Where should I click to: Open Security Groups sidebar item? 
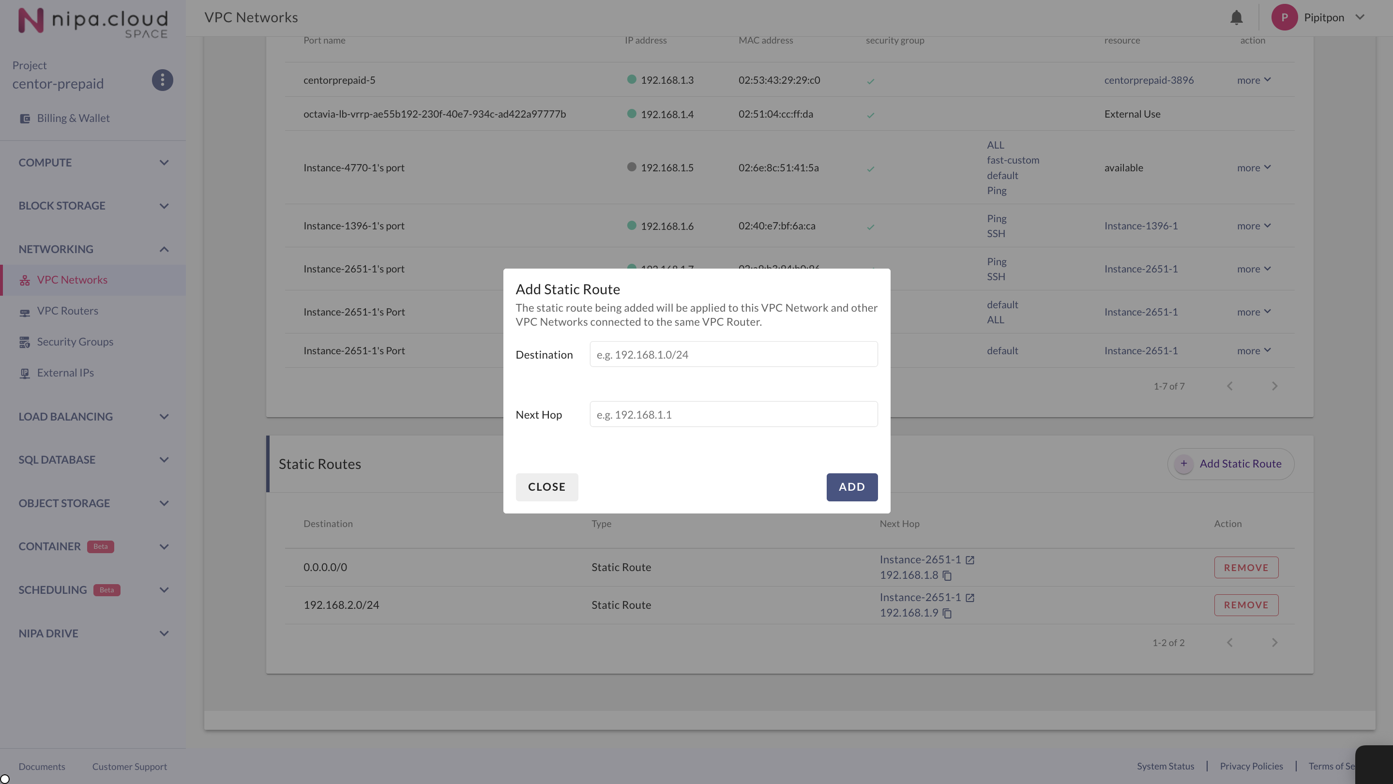coord(75,342)
